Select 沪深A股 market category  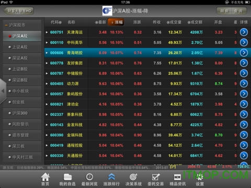click(22, 36)
